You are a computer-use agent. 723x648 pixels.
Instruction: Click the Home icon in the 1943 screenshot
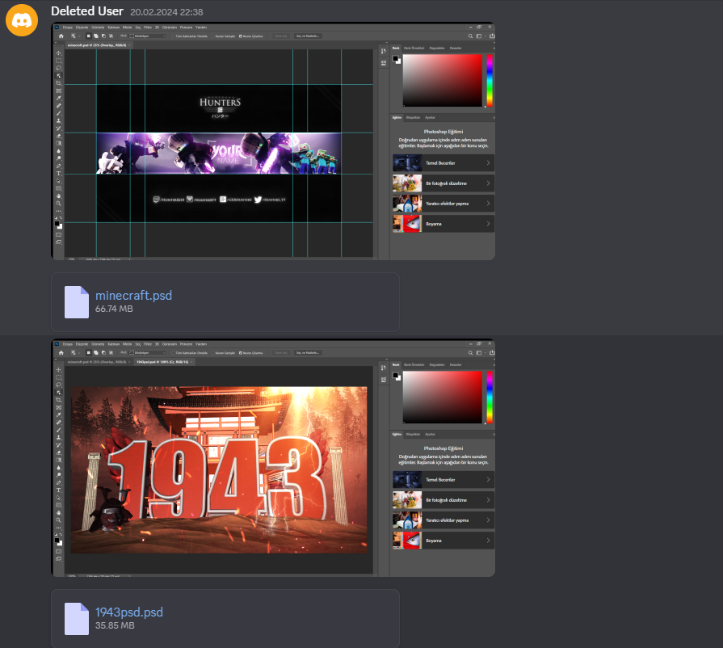(61, 353)
